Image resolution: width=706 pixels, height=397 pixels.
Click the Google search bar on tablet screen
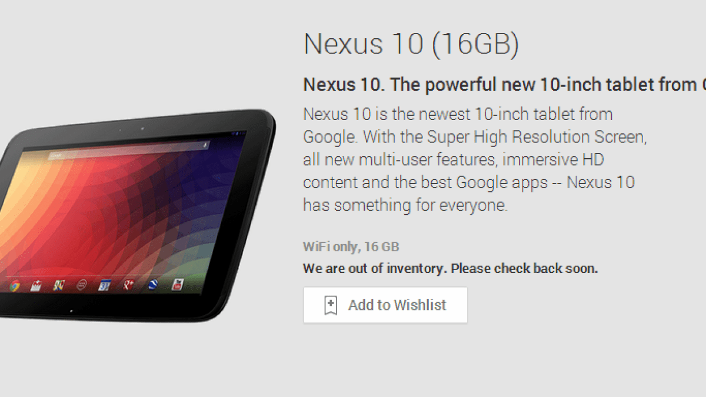[128, 150]
